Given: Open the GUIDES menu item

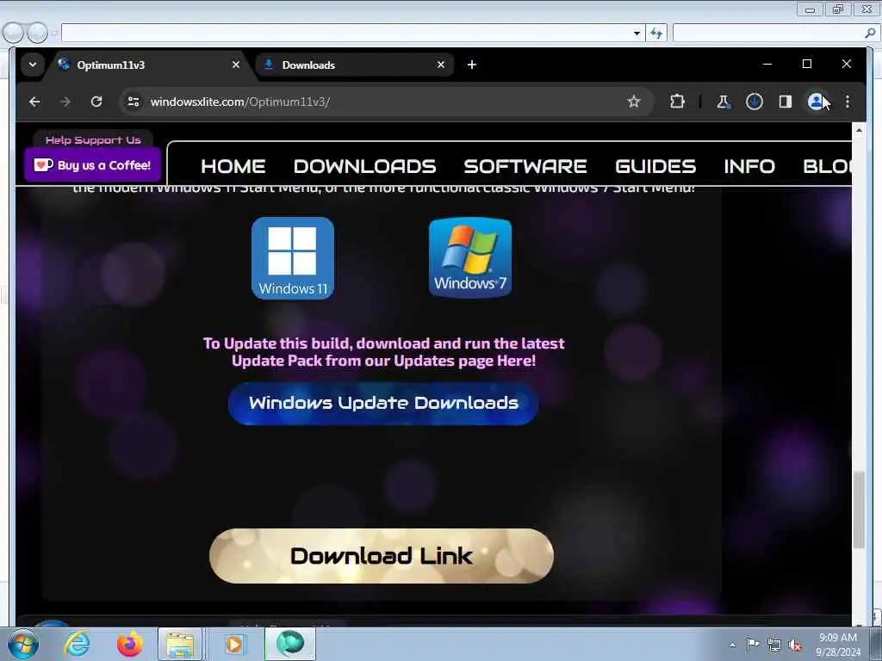Looking at the screenshot, I should click(655, 166).
